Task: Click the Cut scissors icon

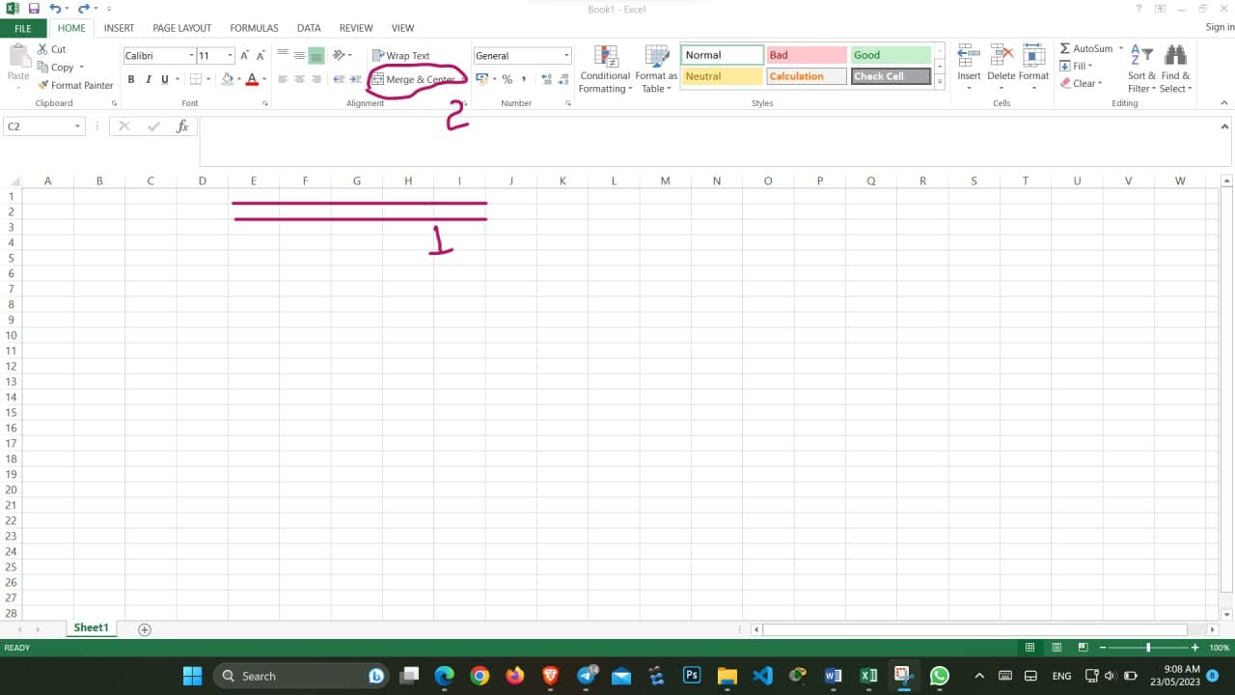Action: point(43,49)
